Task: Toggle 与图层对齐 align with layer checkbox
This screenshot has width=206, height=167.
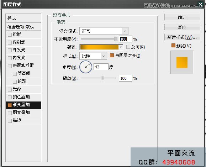Action: pyautogui.click(x=112, y=55)
